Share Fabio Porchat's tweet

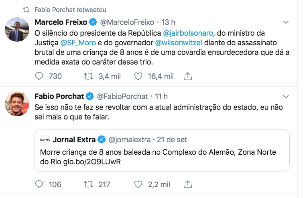187,184
